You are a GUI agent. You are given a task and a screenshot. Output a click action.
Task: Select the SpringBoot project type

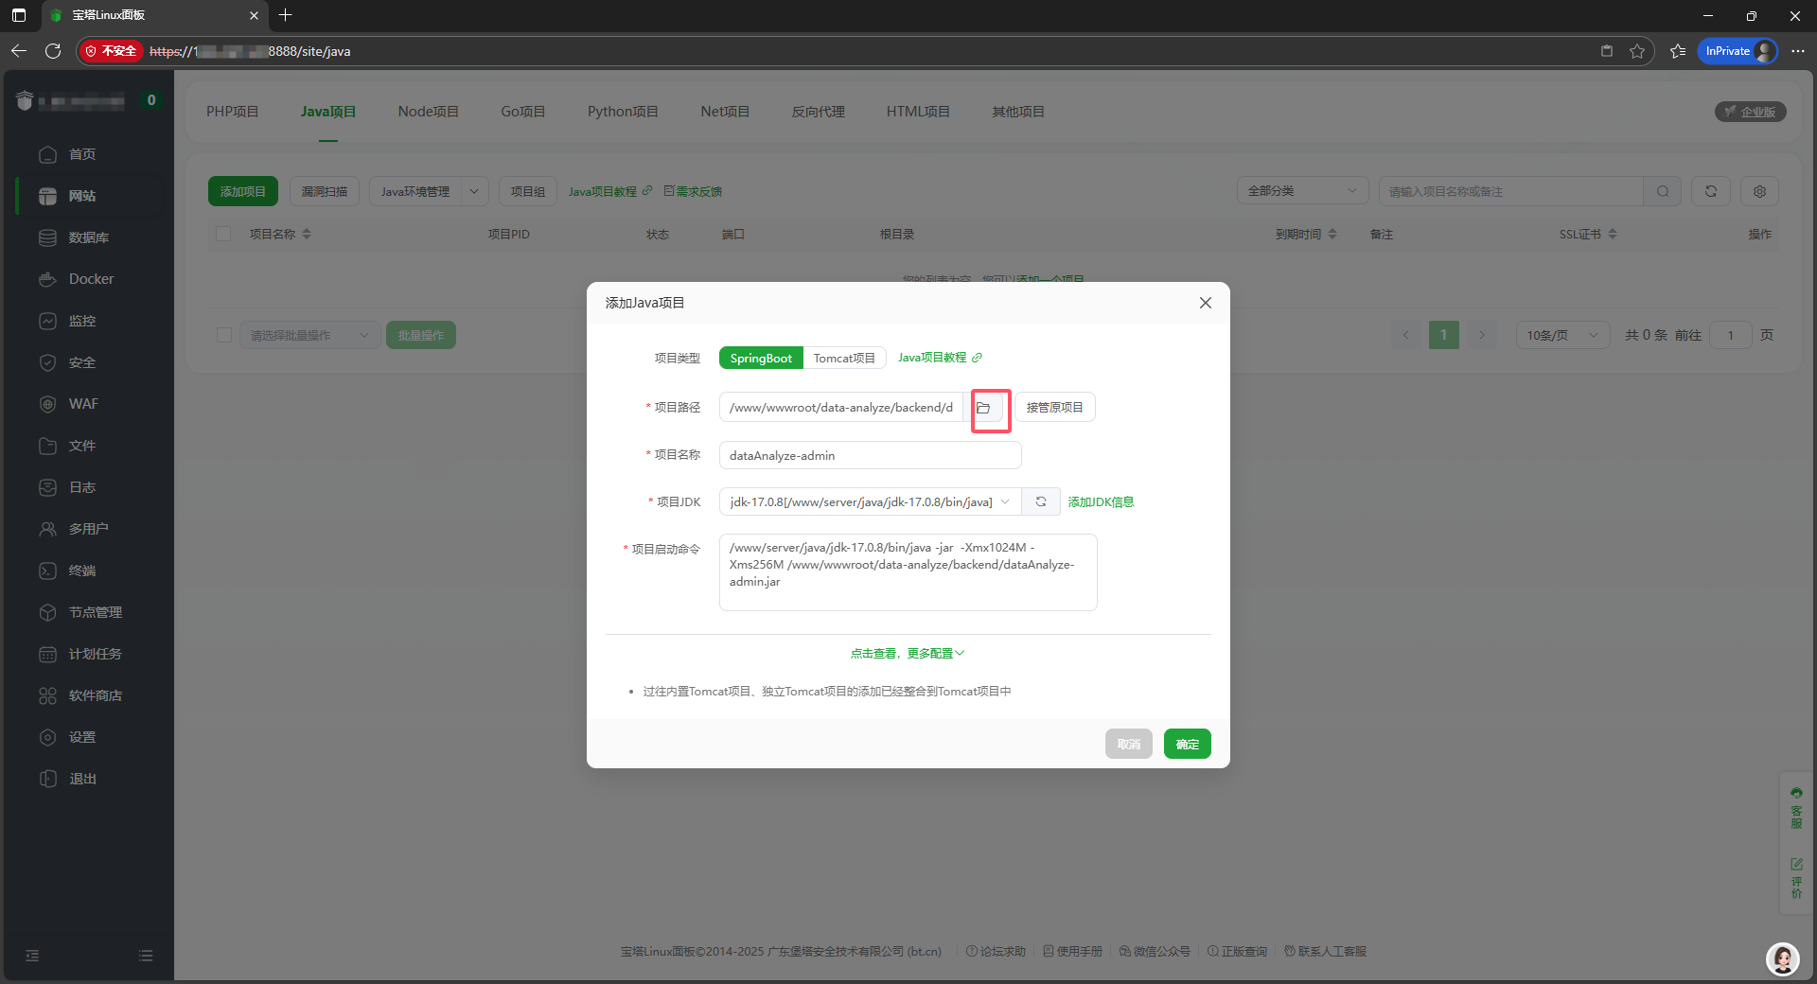760,358
